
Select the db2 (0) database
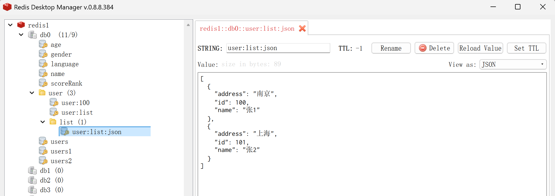(x=52, y=180)
